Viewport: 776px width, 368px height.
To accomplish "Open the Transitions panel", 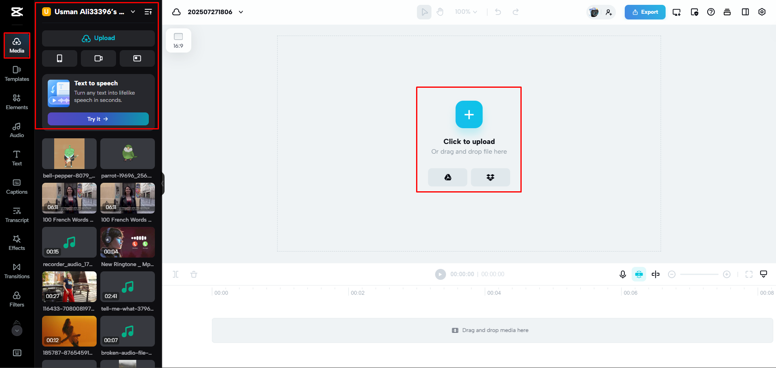I will 17,271.
